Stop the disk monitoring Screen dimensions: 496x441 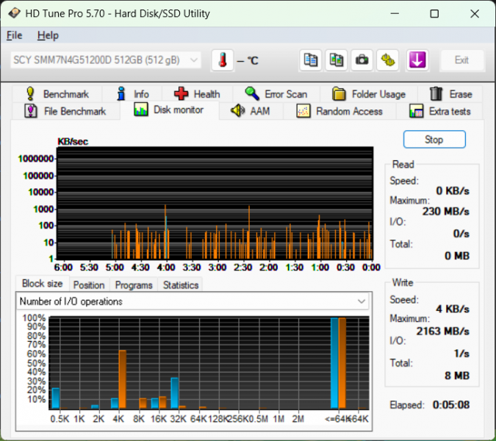[434, 139]
